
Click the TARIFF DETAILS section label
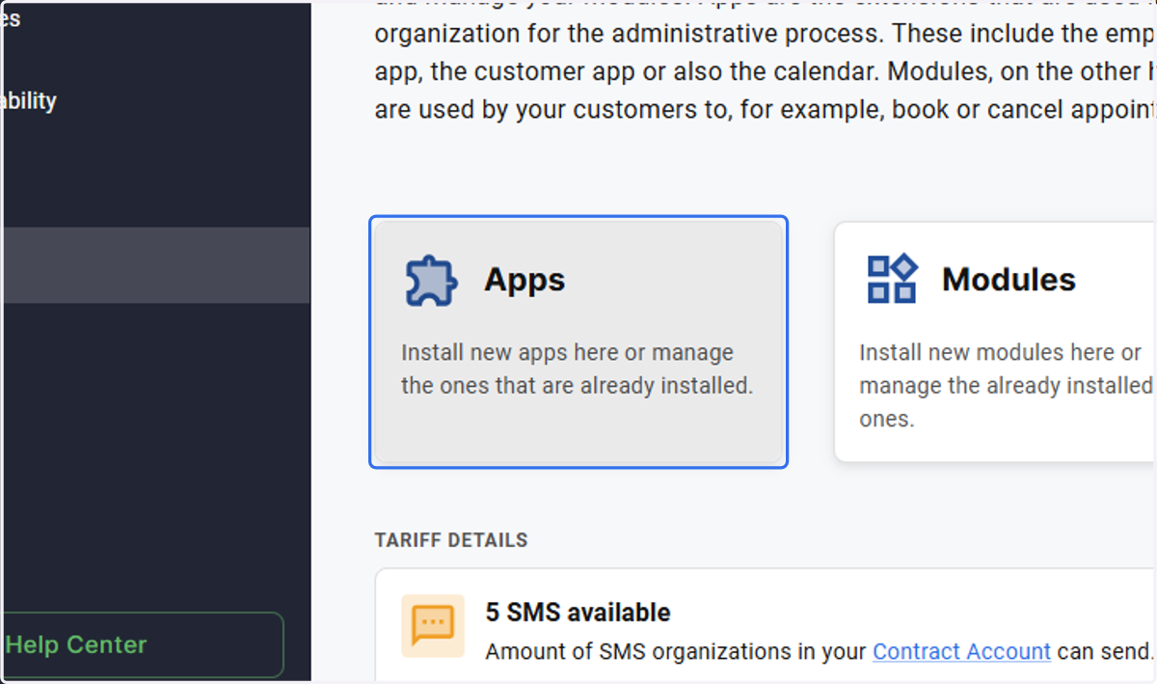[451, 540]
